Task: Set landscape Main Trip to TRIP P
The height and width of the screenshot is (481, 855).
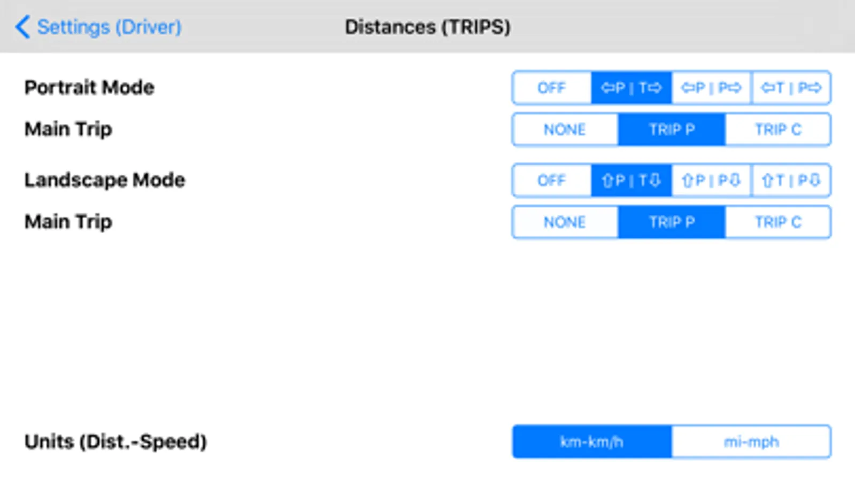Action: click(672, 222)
